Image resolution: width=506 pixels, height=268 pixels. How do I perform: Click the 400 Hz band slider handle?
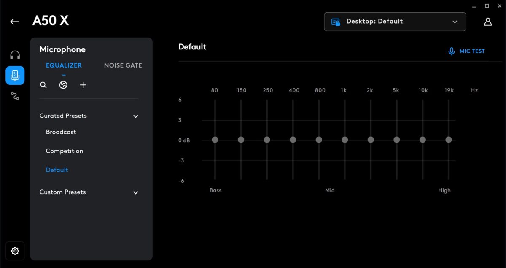pos(293,140)
